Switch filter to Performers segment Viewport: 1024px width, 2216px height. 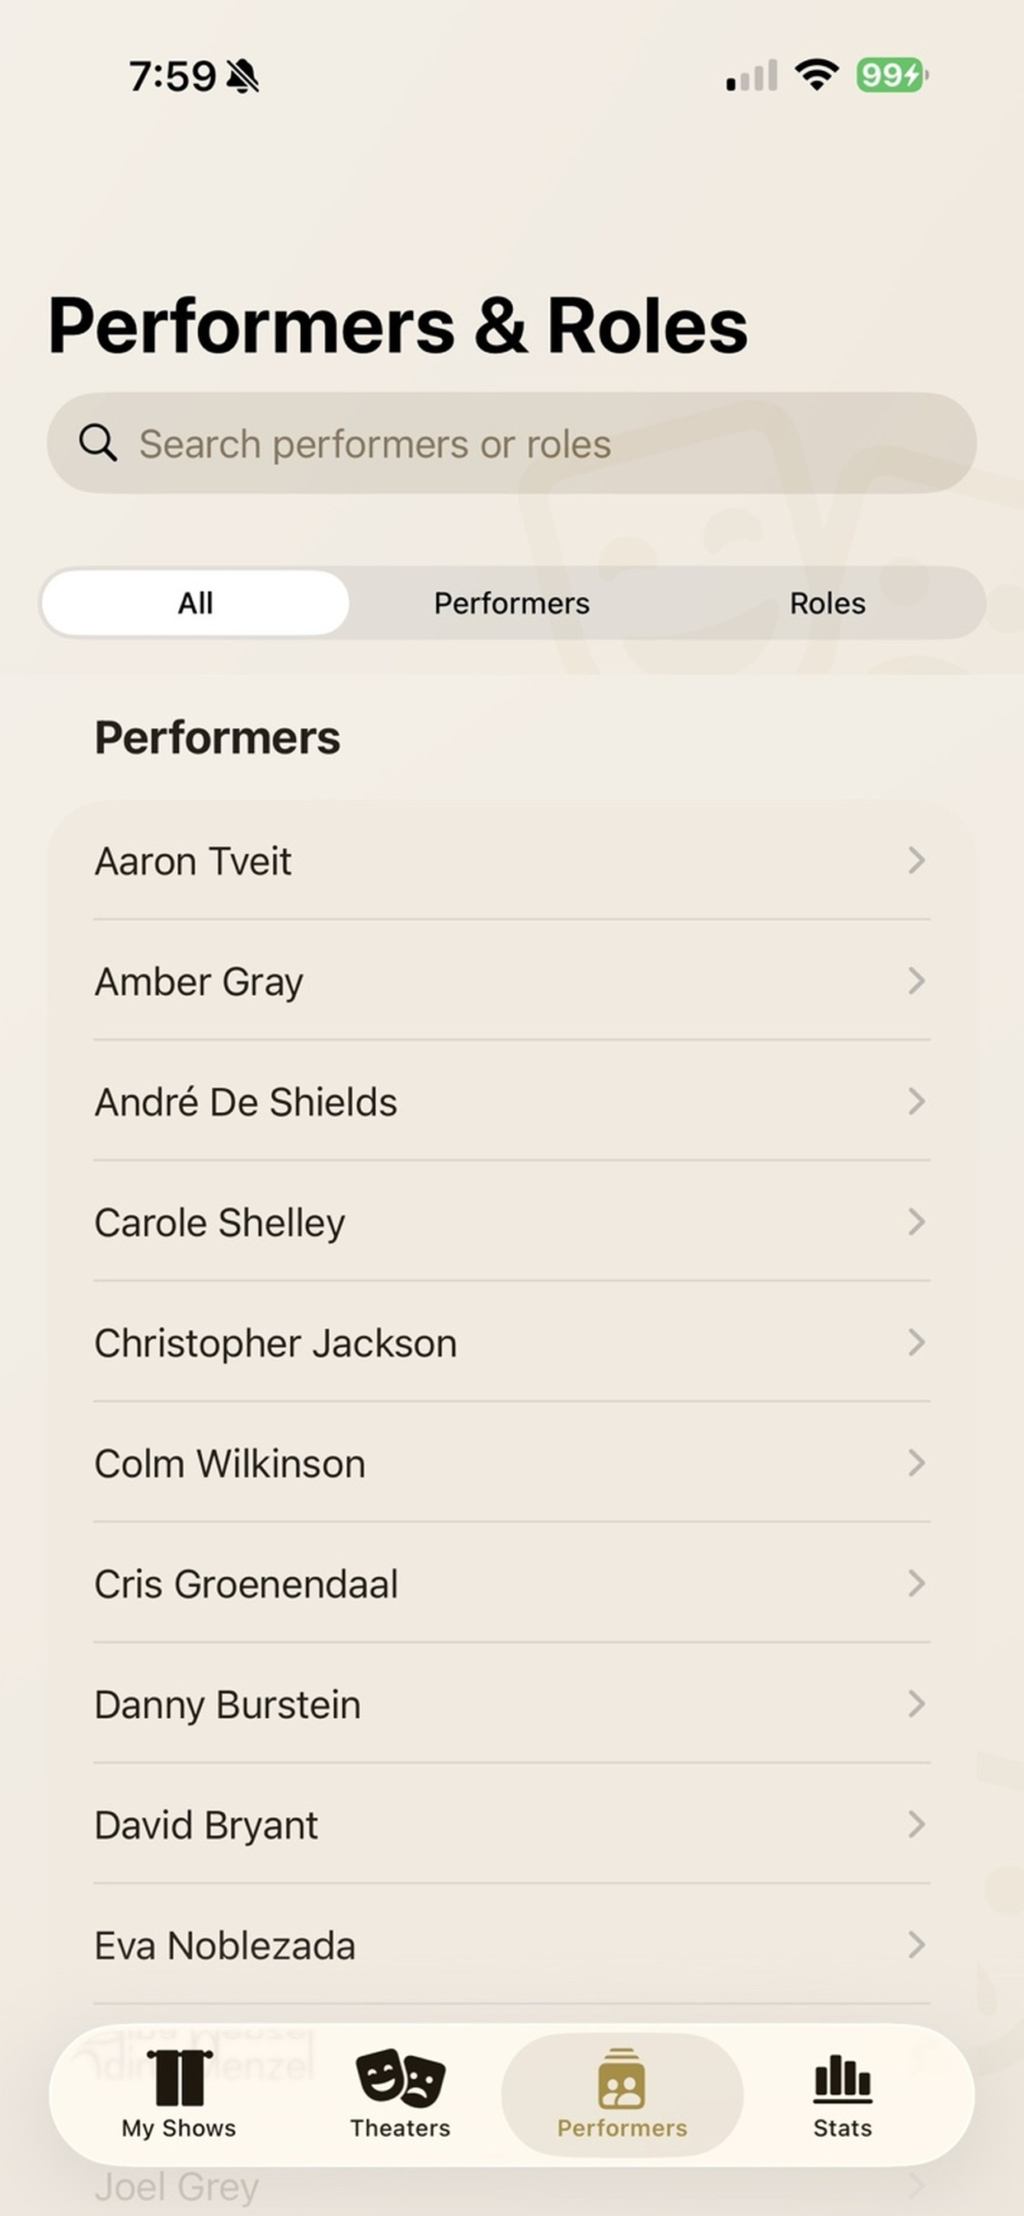point(512,603)
